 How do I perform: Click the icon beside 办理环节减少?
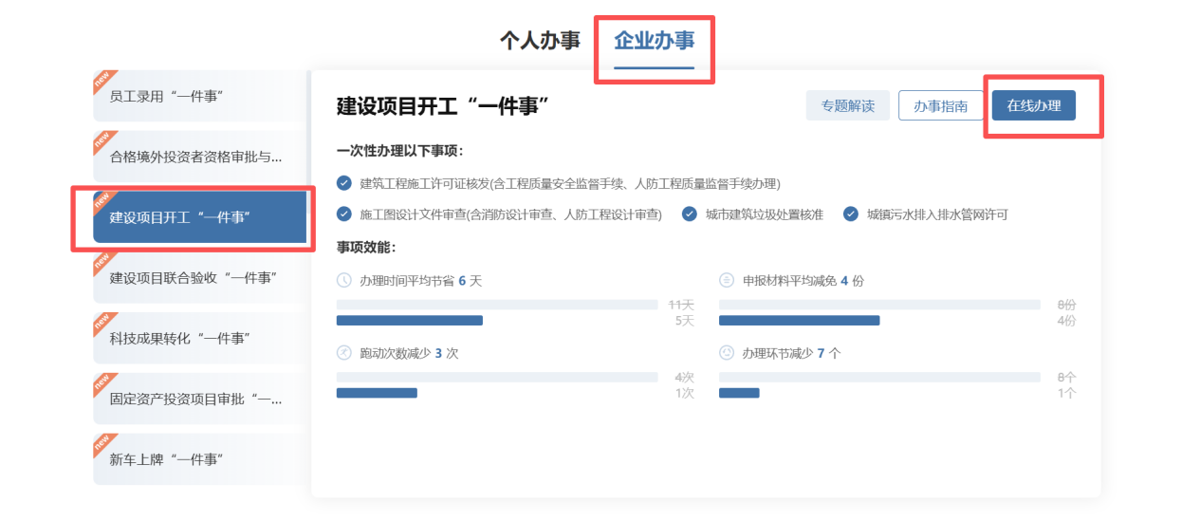pos(727,353)
